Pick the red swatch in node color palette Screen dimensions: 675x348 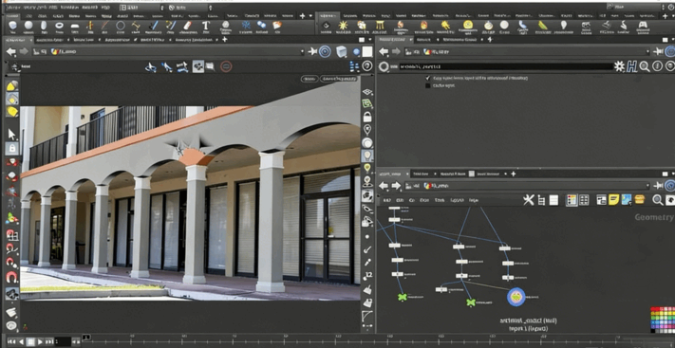pos(653,309)
